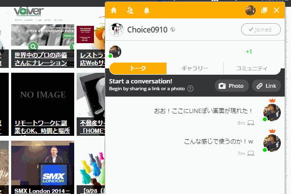Select the message おお！ここにLINEぽい画面が現れた！
Image resolution: width=291 pixels, height=194 pixels.
point(203,111)
